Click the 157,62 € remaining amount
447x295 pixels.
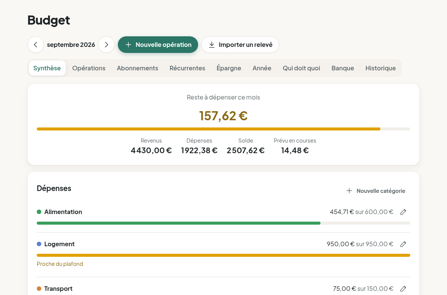coord(223,116)
